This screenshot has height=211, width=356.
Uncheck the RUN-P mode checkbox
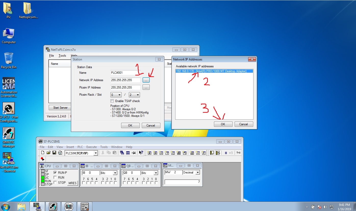[x=55, y=172]
